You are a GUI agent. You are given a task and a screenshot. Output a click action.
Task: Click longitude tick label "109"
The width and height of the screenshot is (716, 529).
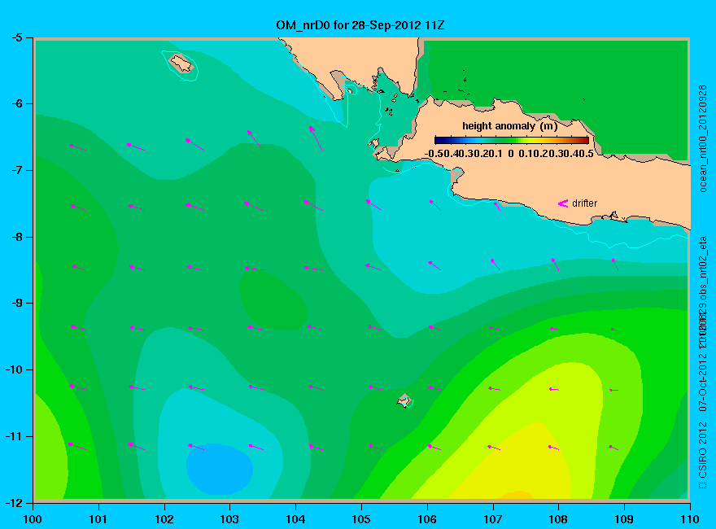coord(624,519)
